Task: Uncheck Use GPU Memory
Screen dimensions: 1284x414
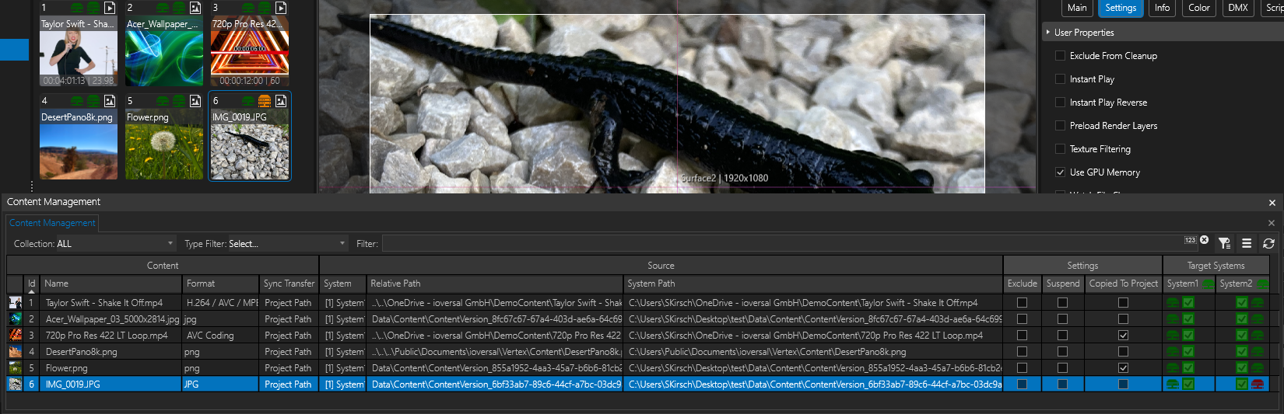Action: click(x=1060, y=172)
